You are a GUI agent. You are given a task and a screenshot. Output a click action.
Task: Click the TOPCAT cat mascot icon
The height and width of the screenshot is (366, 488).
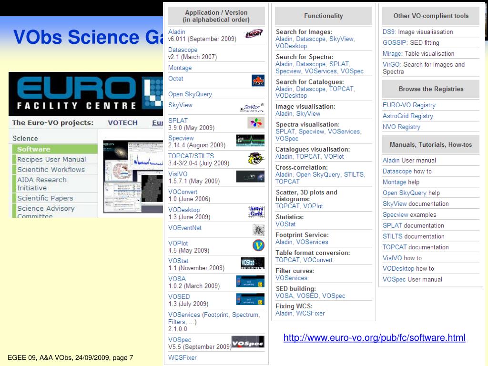(256, 158)
